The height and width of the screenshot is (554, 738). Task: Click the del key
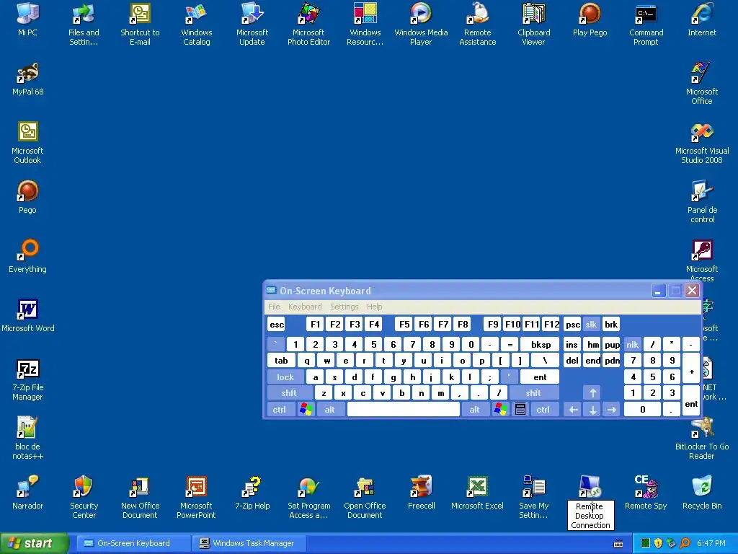pos(572,361)
